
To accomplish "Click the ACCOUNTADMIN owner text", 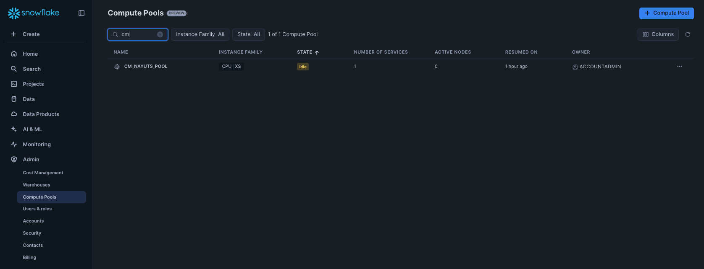I will coord(600,67).
